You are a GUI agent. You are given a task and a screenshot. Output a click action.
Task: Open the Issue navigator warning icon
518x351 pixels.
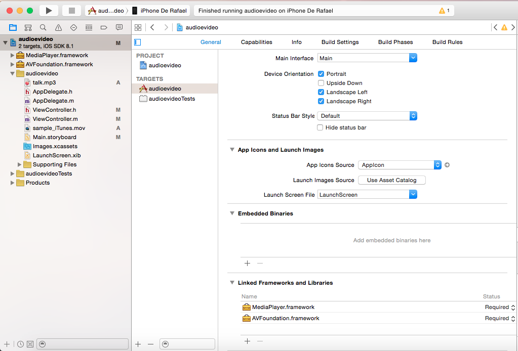click(x=58, y=27)
